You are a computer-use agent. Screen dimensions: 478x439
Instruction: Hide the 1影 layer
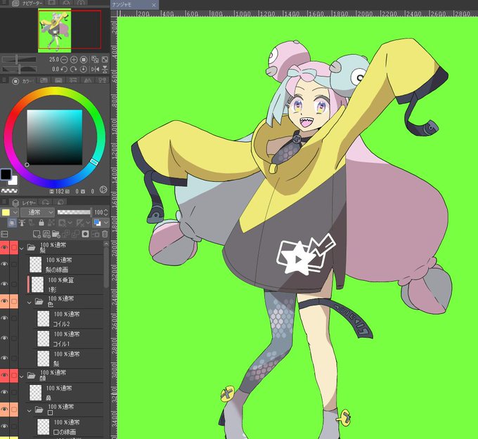click(4, 284)
